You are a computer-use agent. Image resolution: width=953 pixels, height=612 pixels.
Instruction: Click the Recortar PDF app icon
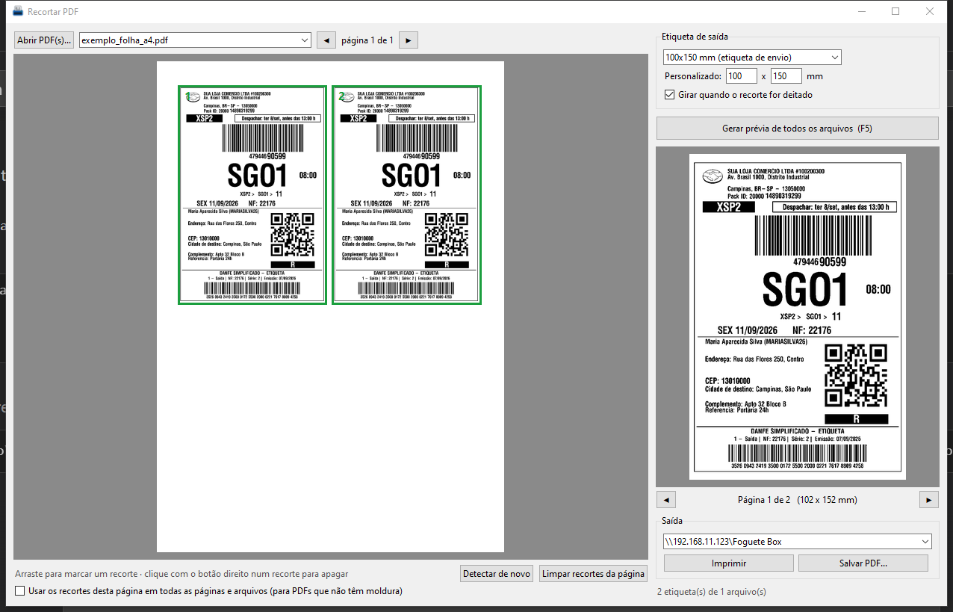[18, 11]
